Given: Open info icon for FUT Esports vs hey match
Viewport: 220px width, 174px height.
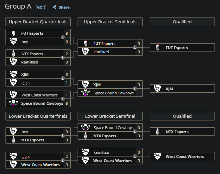Looking at the screenshot, I should [63, 37].
